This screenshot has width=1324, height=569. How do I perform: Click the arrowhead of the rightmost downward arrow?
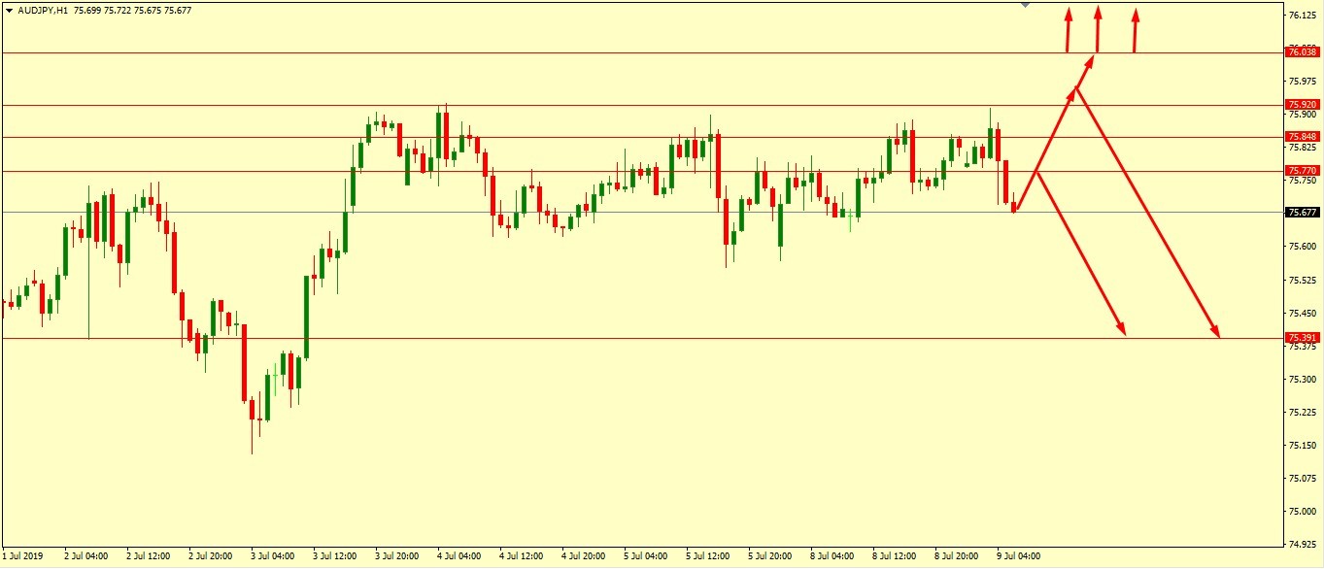pos(1214,331)
